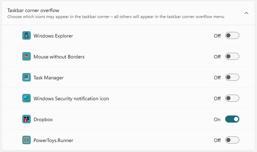
Task: Click the On status text for Dropbox
Action: click(x=217, y=119)
